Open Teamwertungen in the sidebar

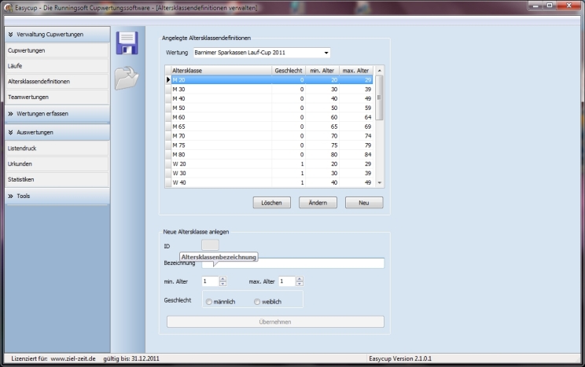point(28,97)
